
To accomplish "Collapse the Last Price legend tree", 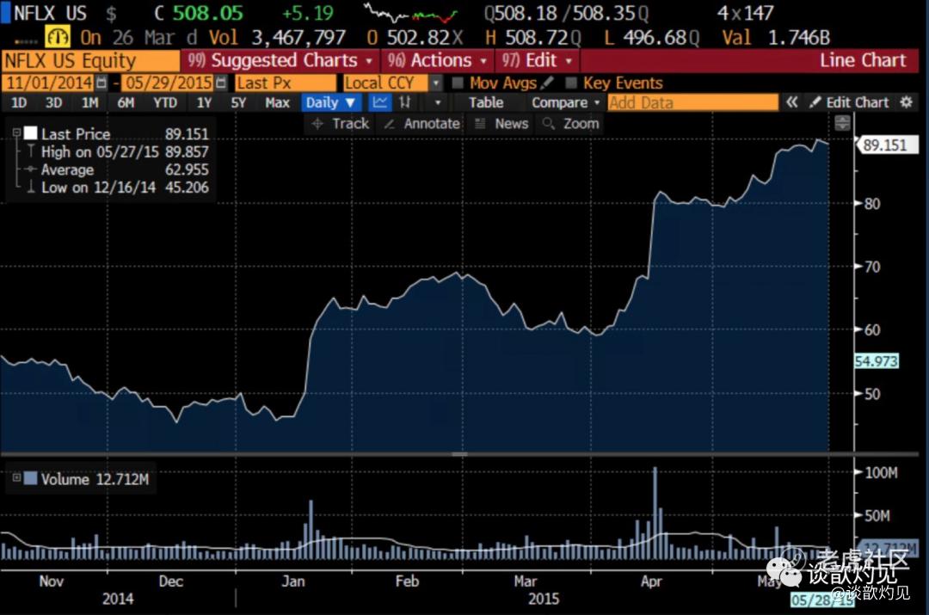I will [x=16, y=132].
